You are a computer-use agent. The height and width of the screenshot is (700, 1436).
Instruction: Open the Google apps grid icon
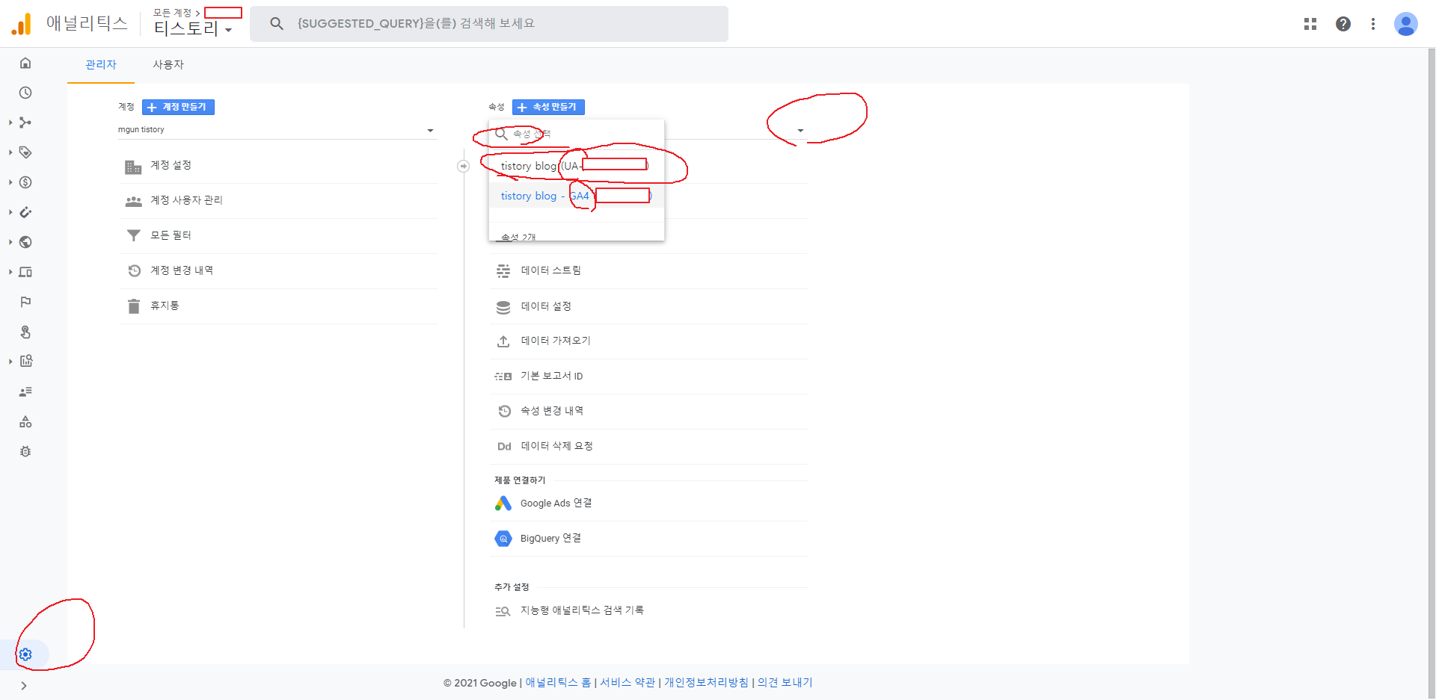1310,24
